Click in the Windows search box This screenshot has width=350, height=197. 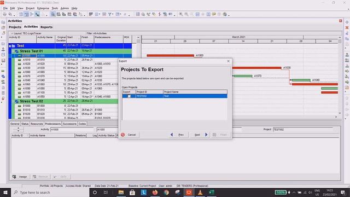[50, 192]
